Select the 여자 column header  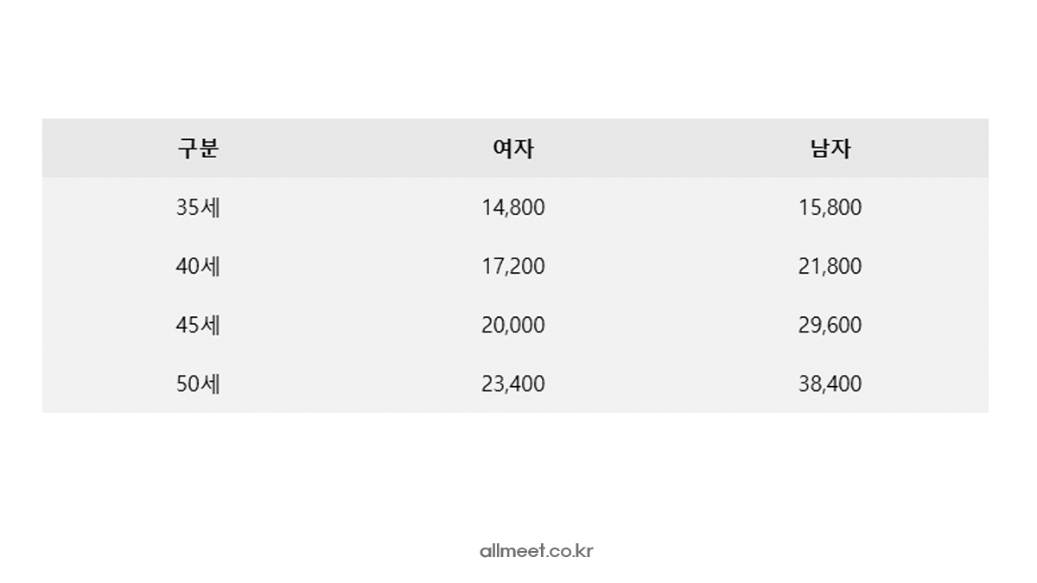pyautogui.click(x=513, y=149)
